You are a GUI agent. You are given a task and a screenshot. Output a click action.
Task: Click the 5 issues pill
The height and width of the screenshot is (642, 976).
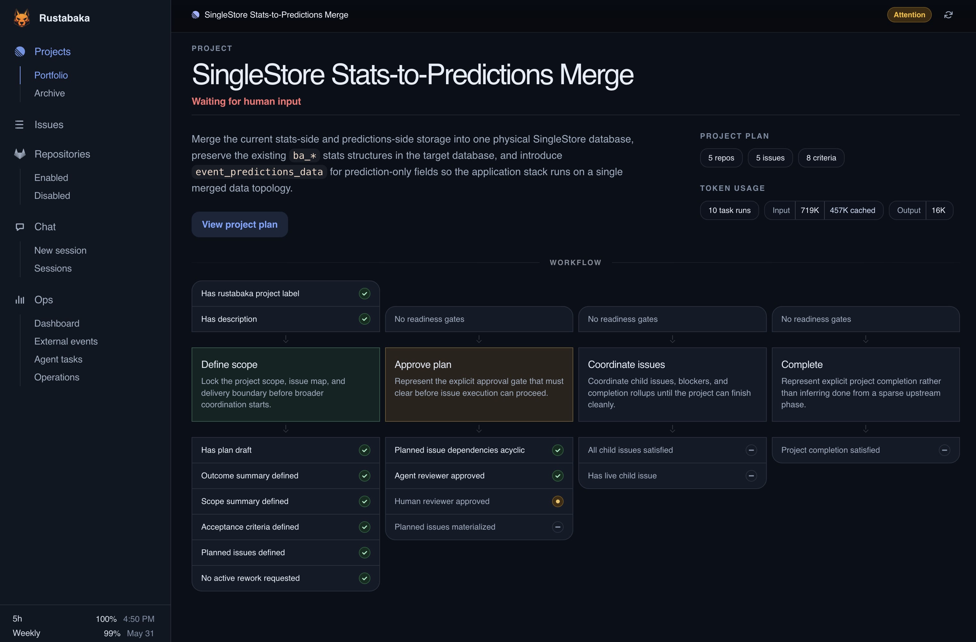tap(770, 158)
